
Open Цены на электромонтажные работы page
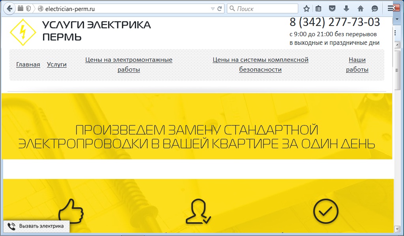click(129, 65)
